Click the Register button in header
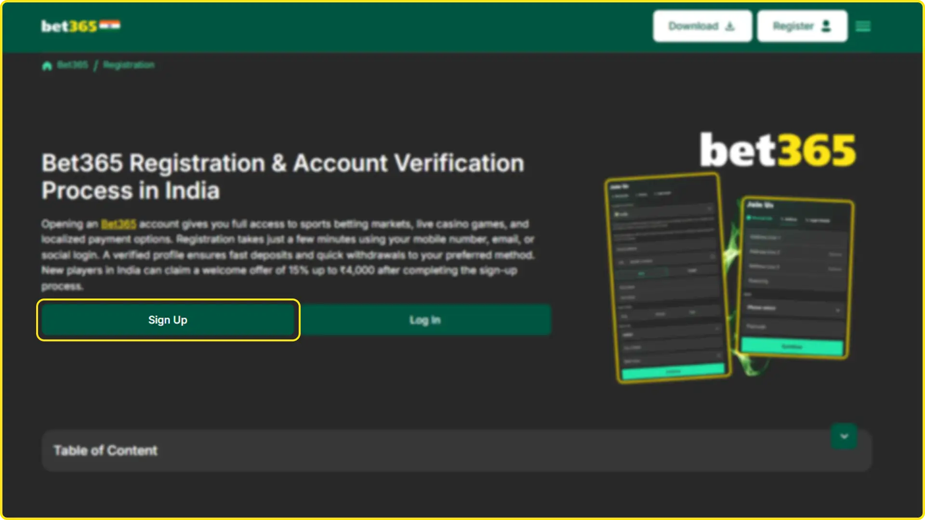 (x=802, y=26)
